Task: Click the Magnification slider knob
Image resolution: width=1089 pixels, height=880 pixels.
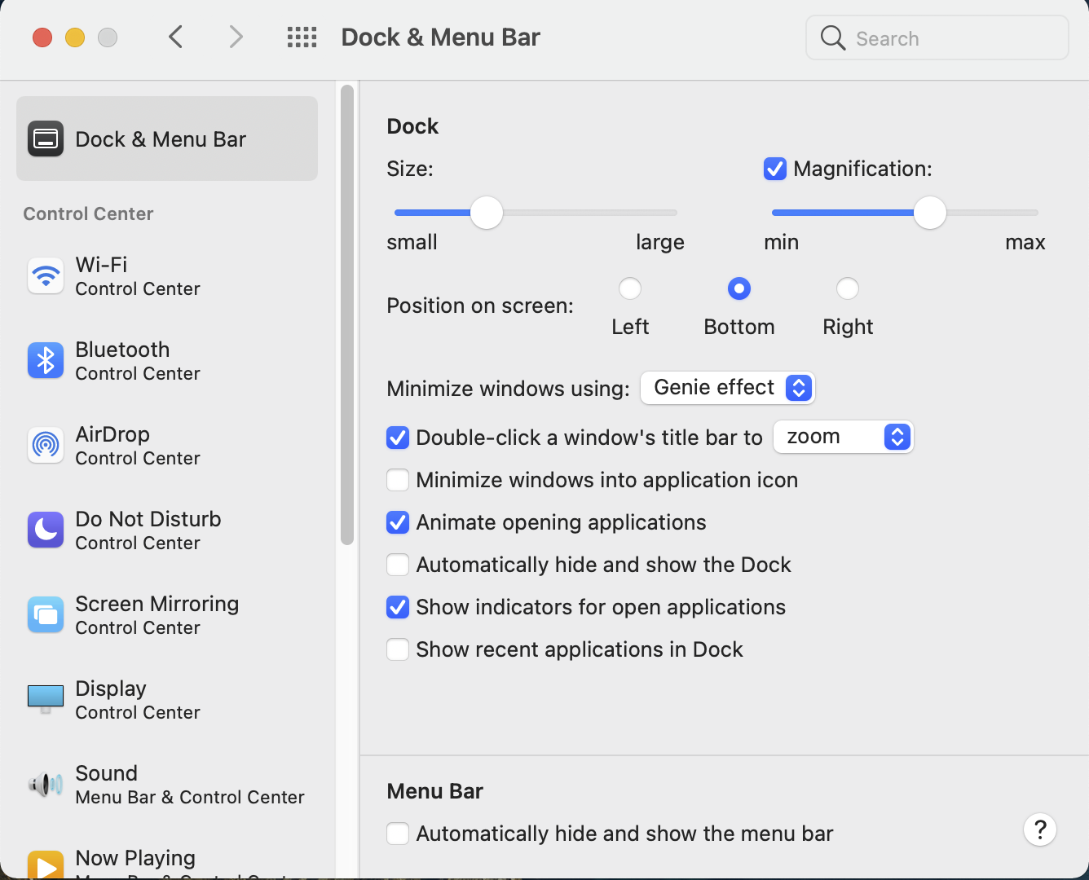Action: point(929,213)
